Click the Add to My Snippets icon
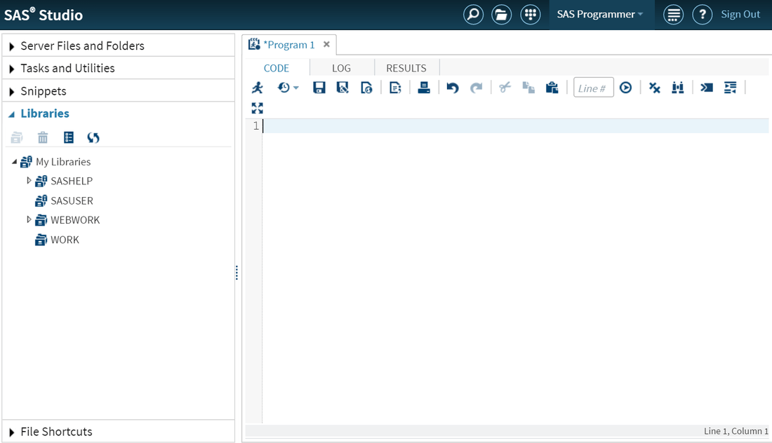This screenshot has height=443, width=772. [366, 88]
